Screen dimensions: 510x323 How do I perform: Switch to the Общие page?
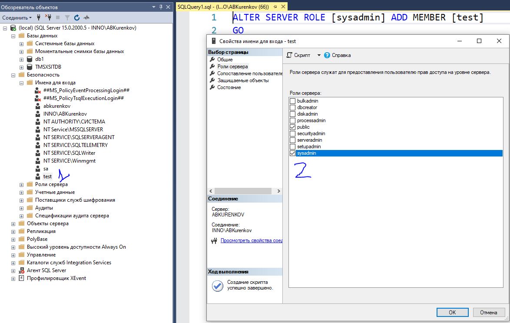[x=225, y=60]
